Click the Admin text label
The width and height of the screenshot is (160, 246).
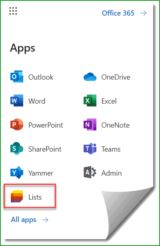coord(112,173)
